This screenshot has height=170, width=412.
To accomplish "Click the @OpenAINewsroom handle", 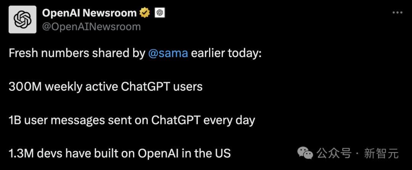I will (92, 27).
